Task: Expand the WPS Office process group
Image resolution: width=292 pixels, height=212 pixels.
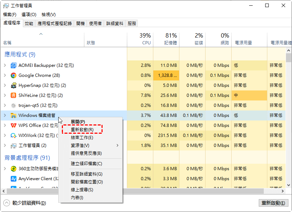Action: point(5,125)
